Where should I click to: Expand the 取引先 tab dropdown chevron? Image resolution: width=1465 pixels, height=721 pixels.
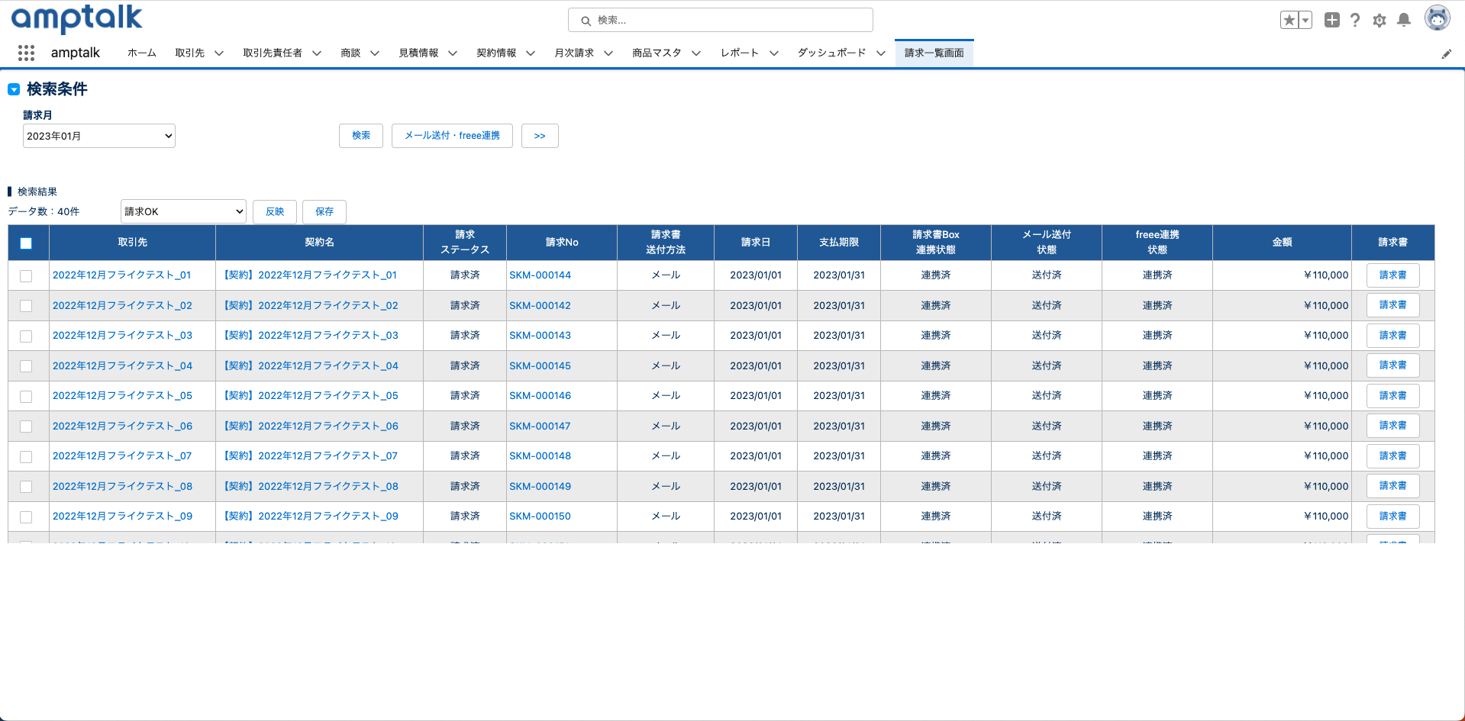219,53
